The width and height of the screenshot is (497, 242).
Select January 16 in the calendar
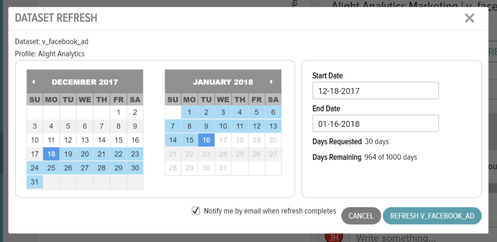[206, 140]
